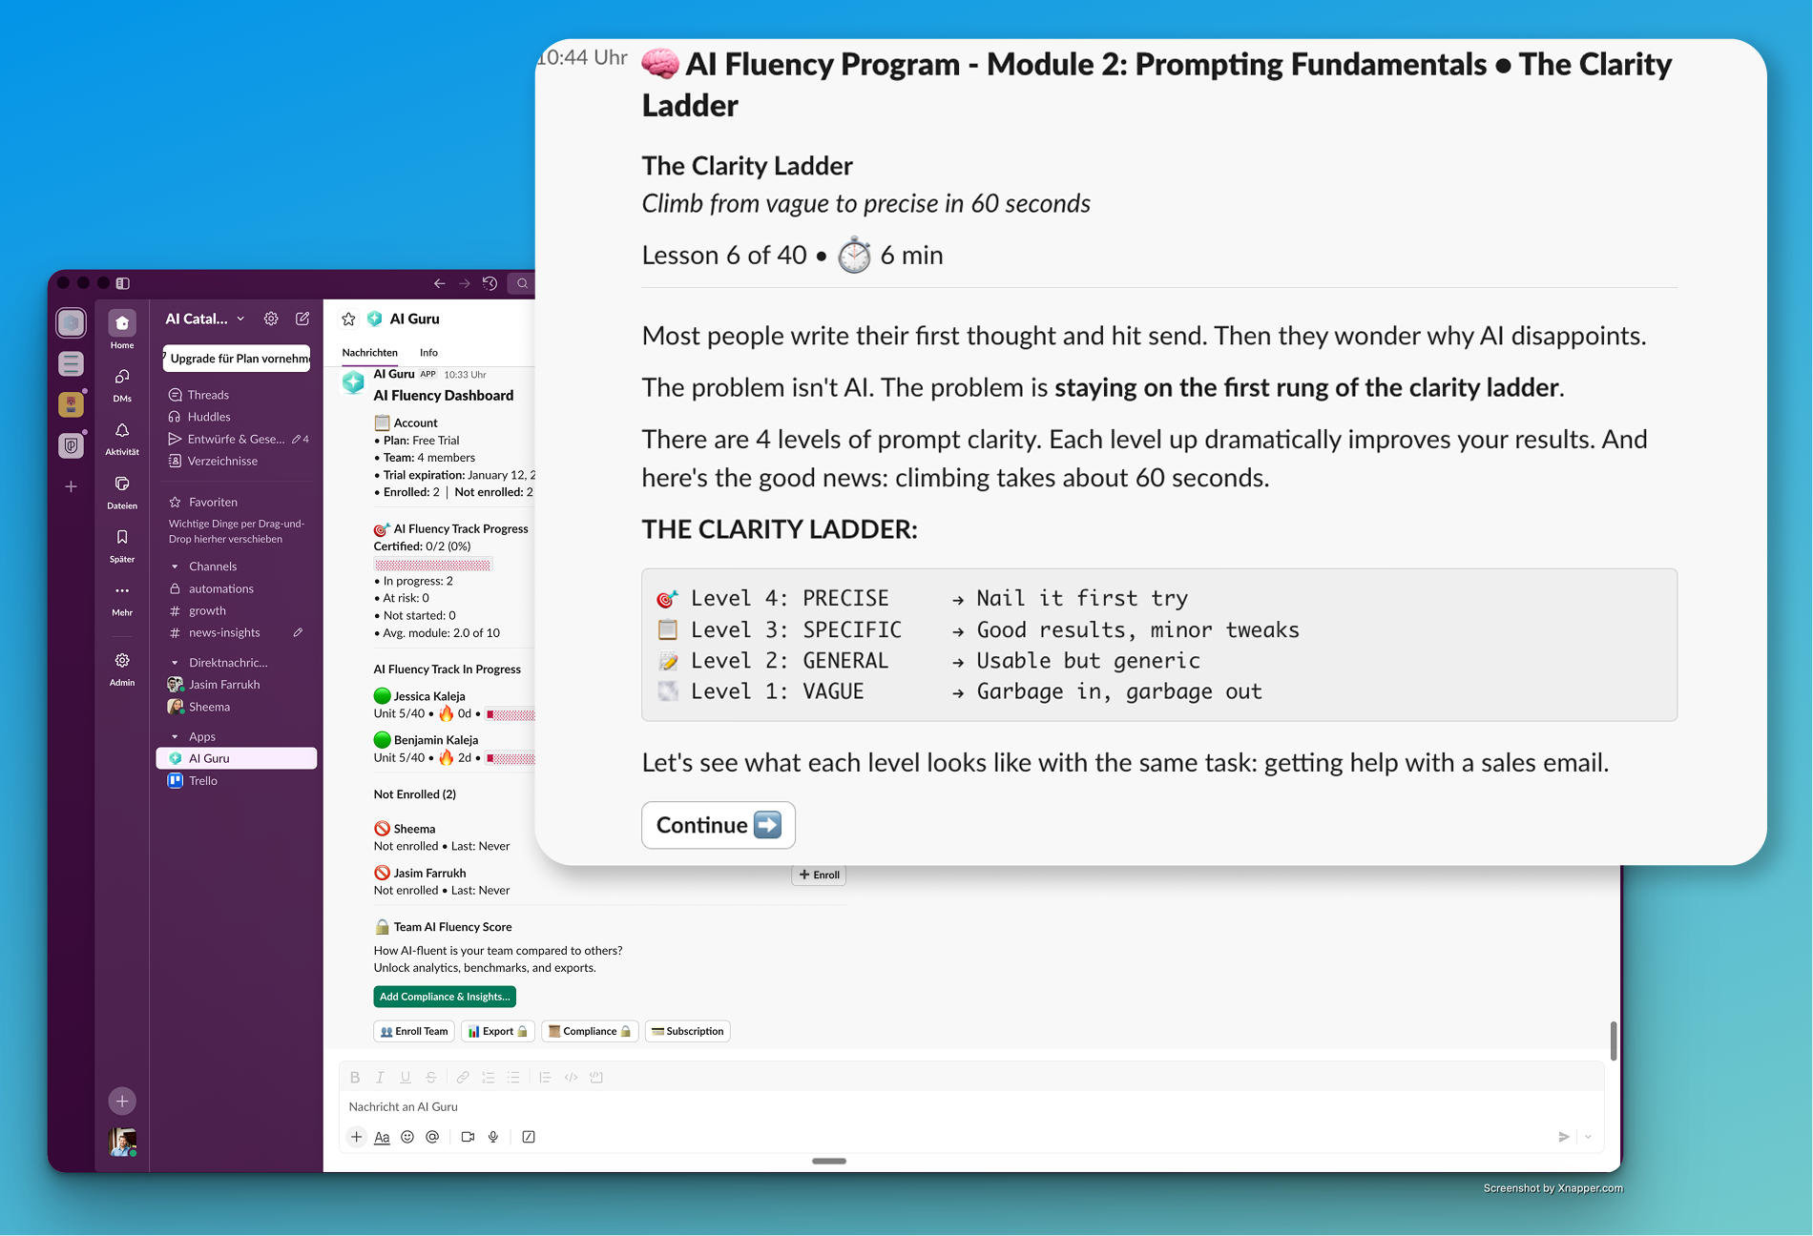Open a video clip with the camera icon

[467, 1136]
